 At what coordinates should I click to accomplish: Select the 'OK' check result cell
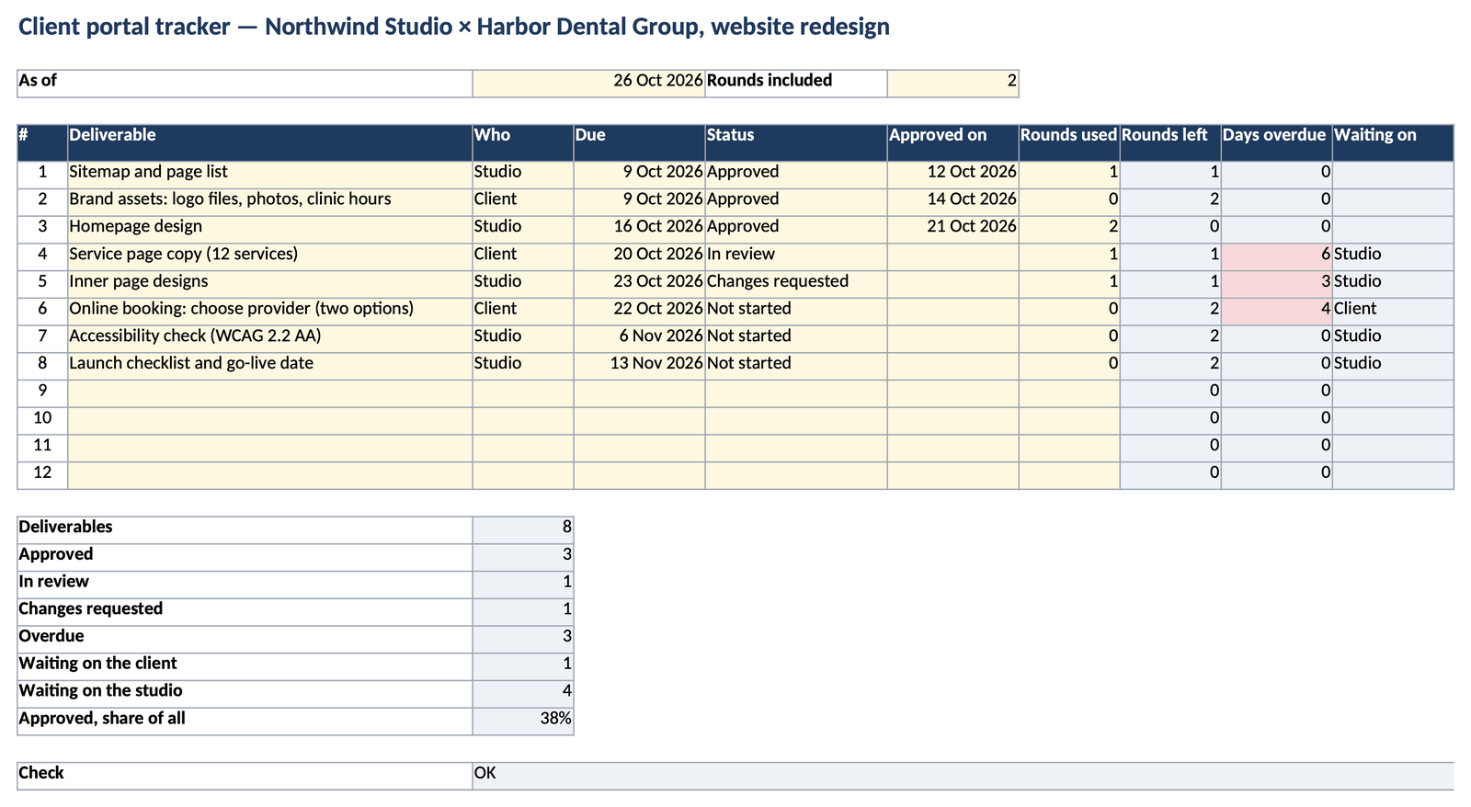point(964,776)
